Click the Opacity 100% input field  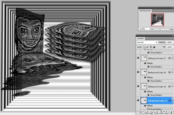point(169,42)
